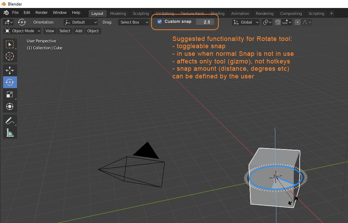Open the Edit menu
The height and width of the screenshot is (223, 348).
point(27,12)
